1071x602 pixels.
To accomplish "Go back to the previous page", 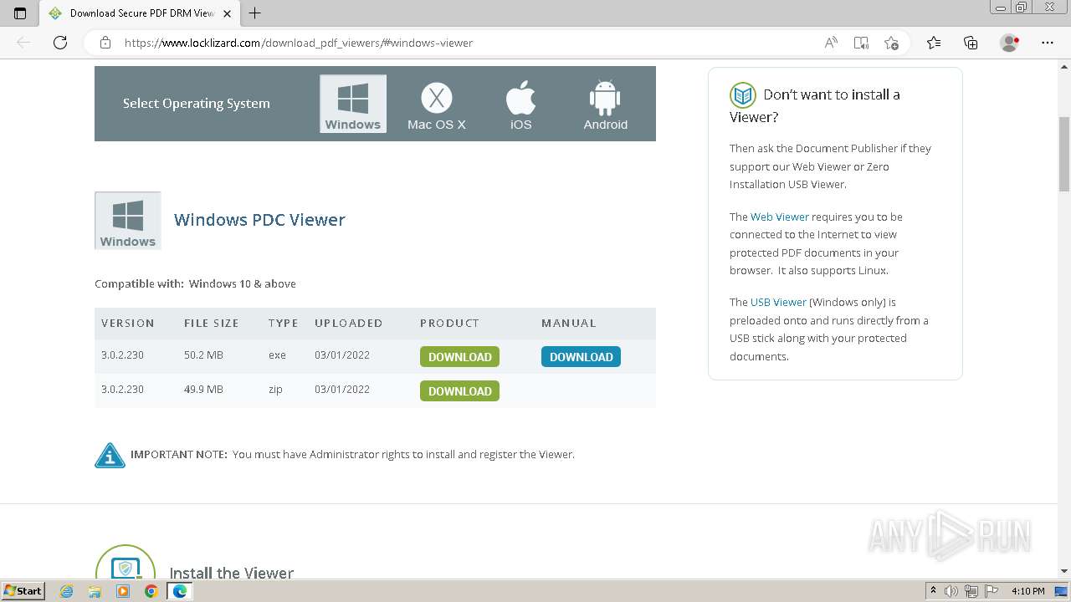I will click(23, 43).
